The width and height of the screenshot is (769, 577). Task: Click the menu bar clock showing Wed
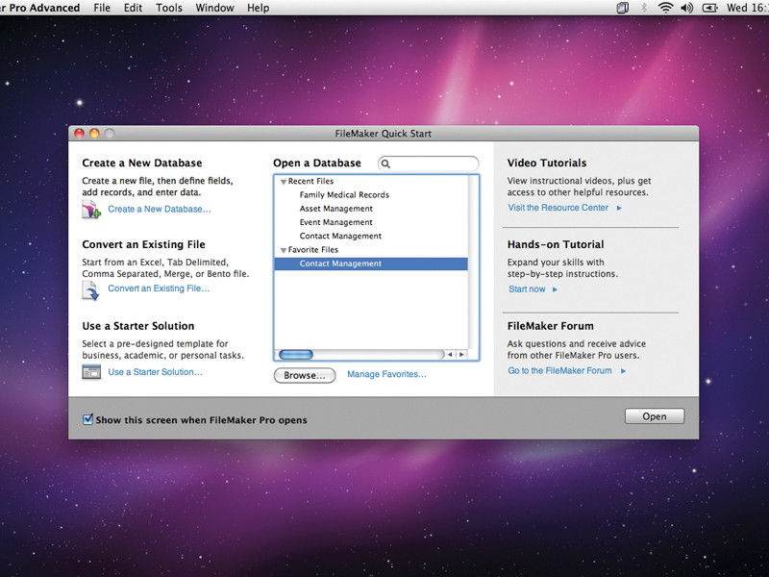(x=747, y=8)
